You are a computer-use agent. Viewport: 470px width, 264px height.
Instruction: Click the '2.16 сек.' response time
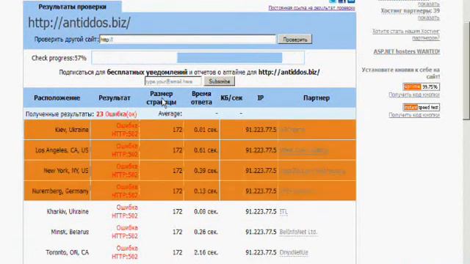206,252
